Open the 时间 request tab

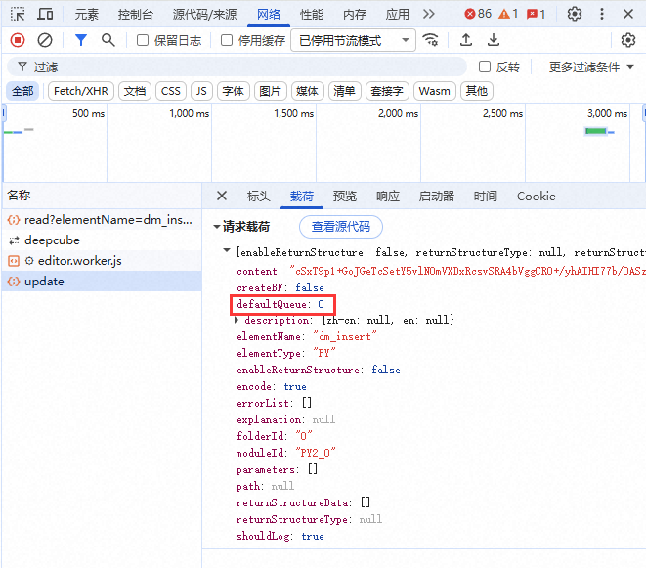click(x=486, y=197)
